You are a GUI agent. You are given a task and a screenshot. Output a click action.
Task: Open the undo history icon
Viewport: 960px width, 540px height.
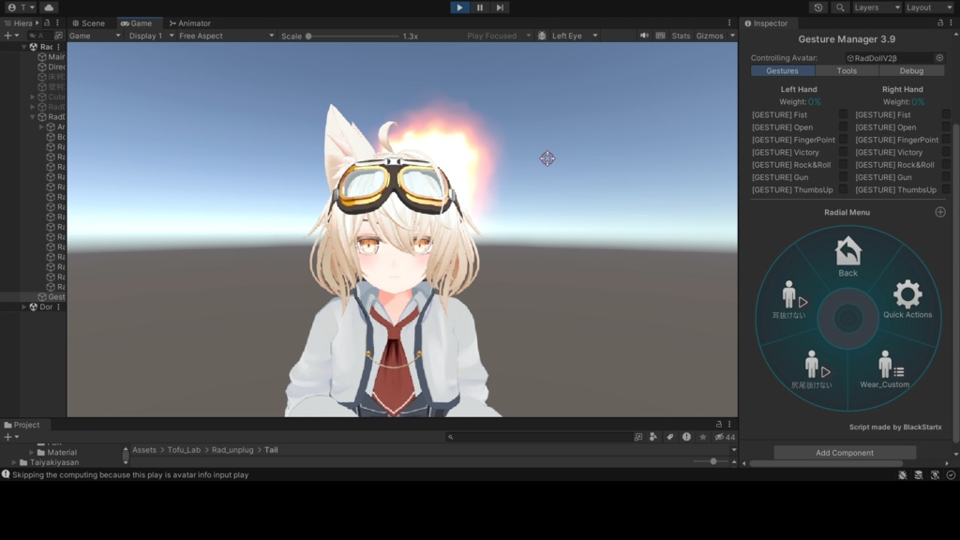[x=817, y=7]
